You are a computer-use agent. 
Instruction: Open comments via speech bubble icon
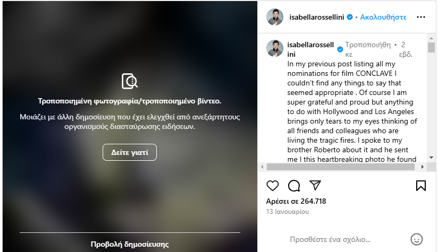294,186
